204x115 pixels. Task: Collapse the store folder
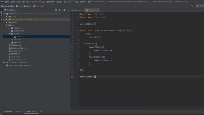[x=9, y=34]
